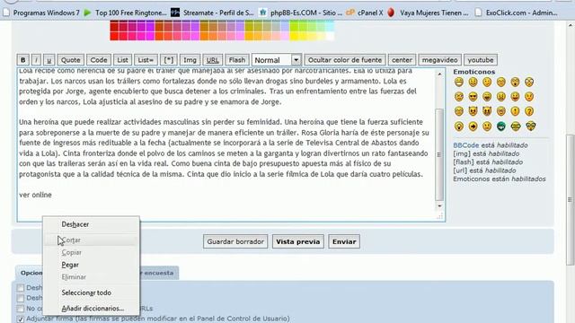The width and height of the screenshot is (575, 323).
Task: Insert the tongue-out razz emoticon
Action: [515, 97]
